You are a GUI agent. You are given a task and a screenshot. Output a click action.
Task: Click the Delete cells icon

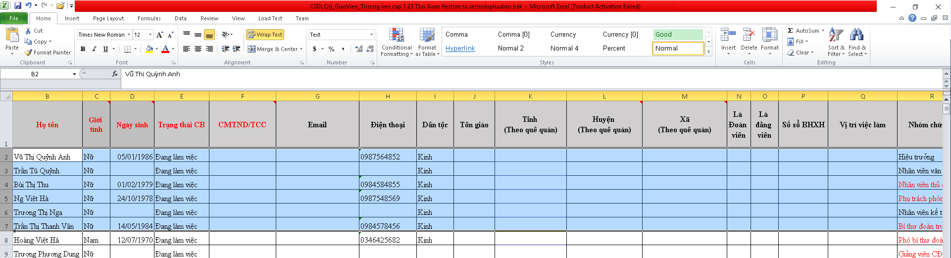click(x=749, y=36)
